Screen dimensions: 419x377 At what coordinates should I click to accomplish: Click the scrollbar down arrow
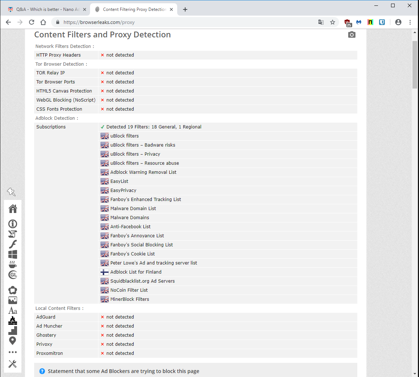tap(415, 374)
